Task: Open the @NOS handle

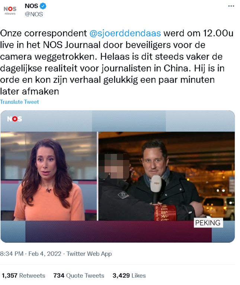Action: (34, 14)
